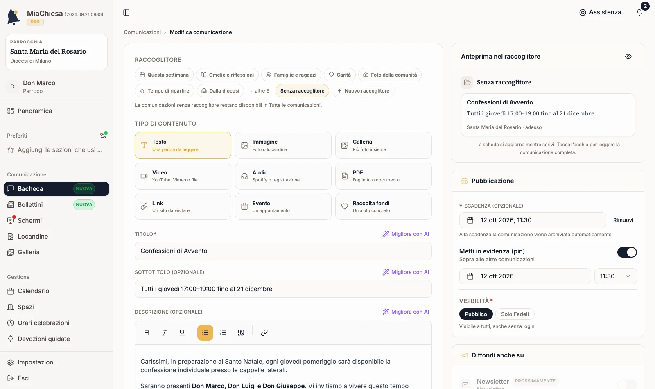
Task: Click the eye icon in Anteprima header
Action: (628, 57)
